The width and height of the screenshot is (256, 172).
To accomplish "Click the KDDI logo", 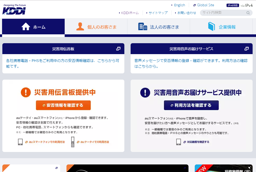I will (x=14, y=9).
